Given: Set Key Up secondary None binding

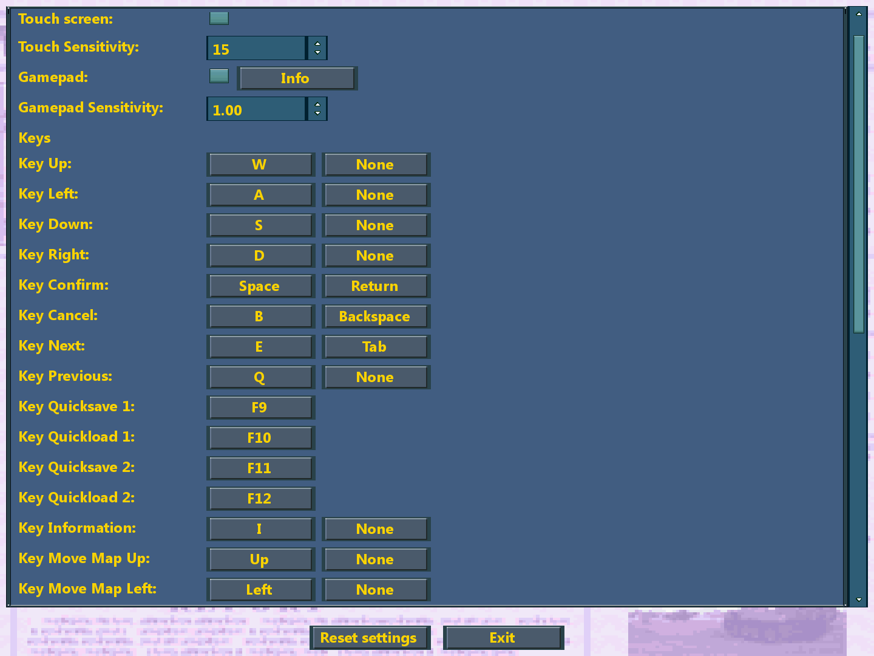Looking at the screenshot, I should tap(376, 165).
